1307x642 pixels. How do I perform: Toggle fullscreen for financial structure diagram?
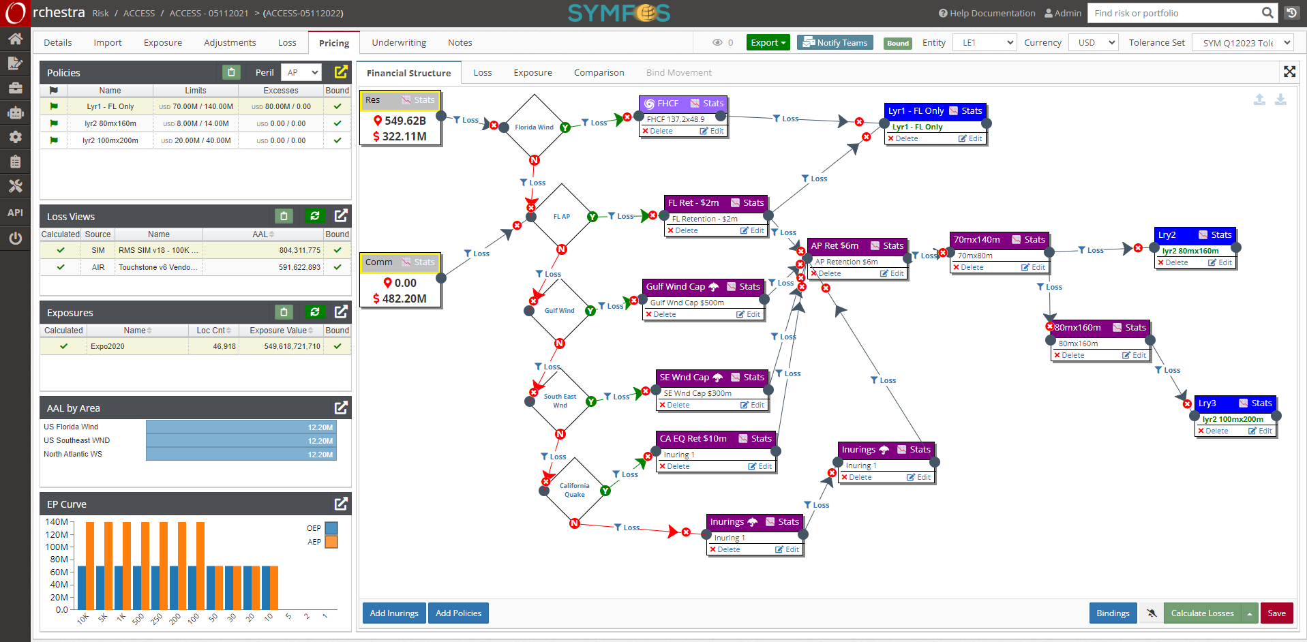[x=1289, y=72]
